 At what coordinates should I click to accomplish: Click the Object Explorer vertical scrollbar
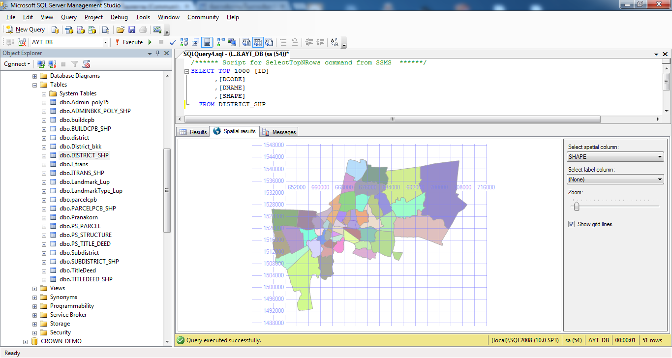coord(167,191)
